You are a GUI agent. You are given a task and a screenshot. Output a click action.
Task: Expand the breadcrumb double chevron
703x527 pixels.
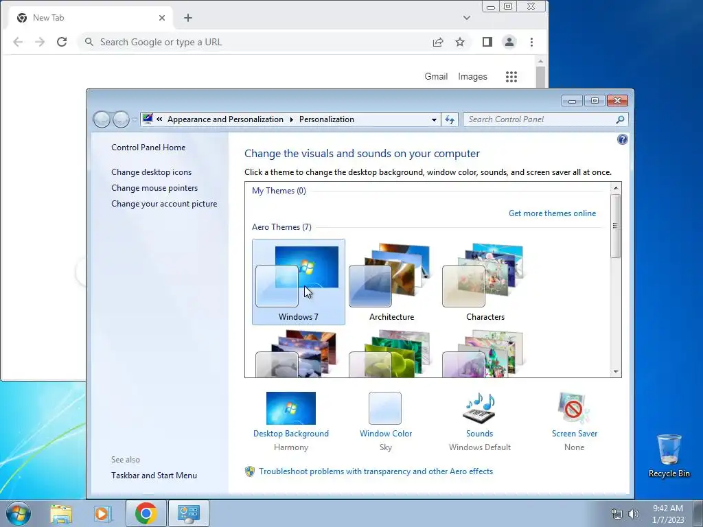click(159, 119)
